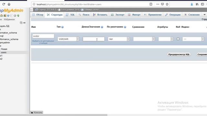Click help icon next to По умолчанию
This screenshot has width=207, height=116.
click(x=125, y=27)
